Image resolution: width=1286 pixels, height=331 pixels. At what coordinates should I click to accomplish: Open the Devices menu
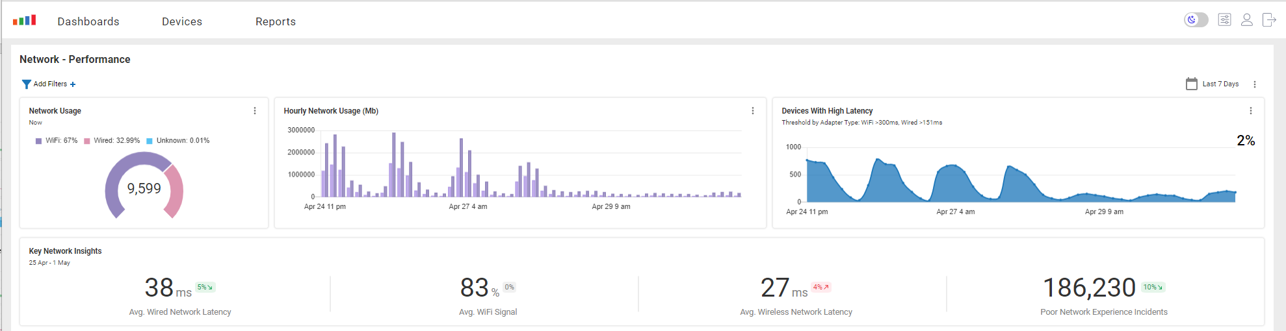tap(182, 21)
